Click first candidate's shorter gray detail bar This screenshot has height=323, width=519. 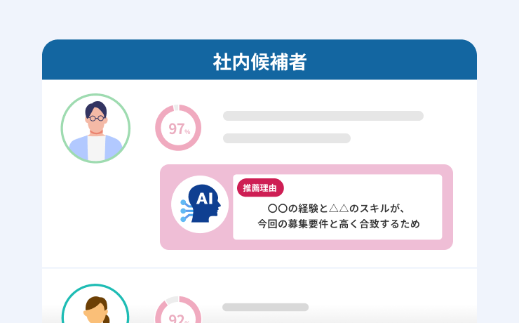[x=286, y=138]
